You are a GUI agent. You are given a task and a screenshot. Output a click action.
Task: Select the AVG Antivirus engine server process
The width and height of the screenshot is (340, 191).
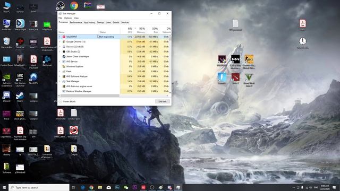[113, 86]
